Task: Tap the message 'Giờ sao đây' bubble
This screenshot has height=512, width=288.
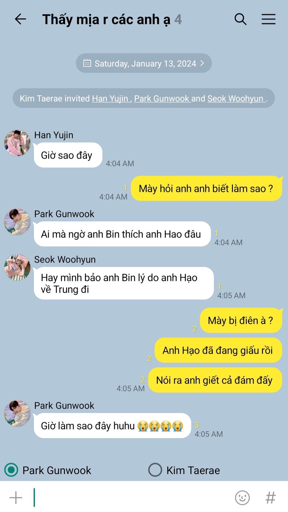Action: pyautogui.click(x=68, y=155)
